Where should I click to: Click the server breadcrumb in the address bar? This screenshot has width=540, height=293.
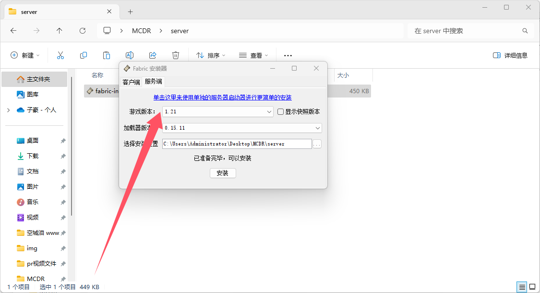click(180, 31)
